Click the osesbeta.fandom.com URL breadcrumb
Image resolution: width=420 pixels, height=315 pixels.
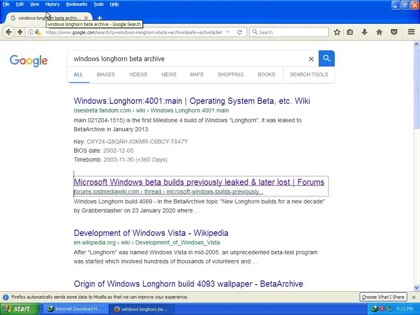click(x=151, y=110)
